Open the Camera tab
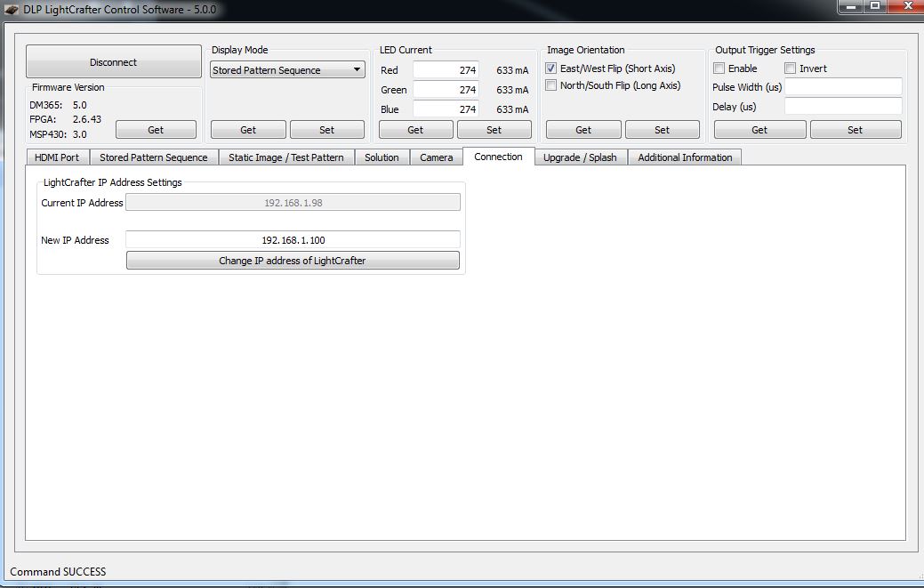Viewport: 924px width, 588px height. [x=437, y=157]
